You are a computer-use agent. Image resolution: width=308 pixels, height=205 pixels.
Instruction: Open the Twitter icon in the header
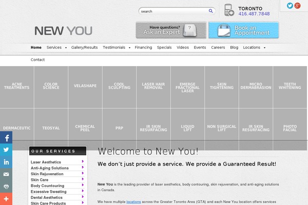pos(290,6)
